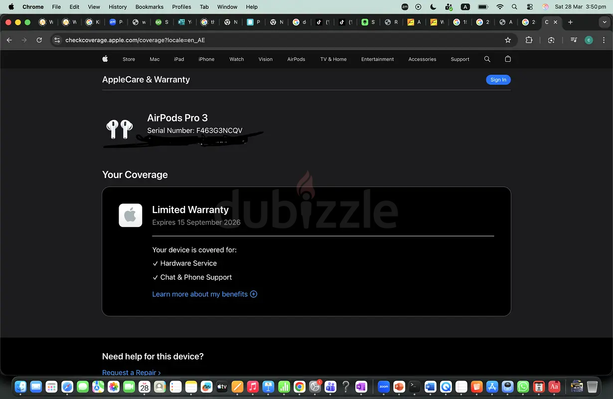The height and width of the screenshot is (399, 613).
Task: Launch Safari from the Dock
Action: (x=67, y=387)
